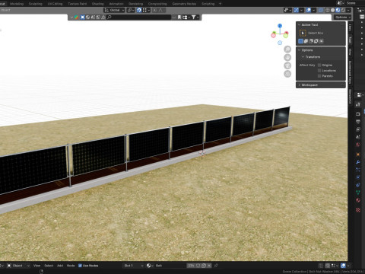Image resolution: width=365 pixels, height=274 pixels.
Task: Open the material properties tab icon
Action: 358,200
